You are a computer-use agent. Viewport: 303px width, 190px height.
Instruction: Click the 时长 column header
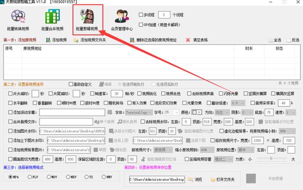(249, 48)
